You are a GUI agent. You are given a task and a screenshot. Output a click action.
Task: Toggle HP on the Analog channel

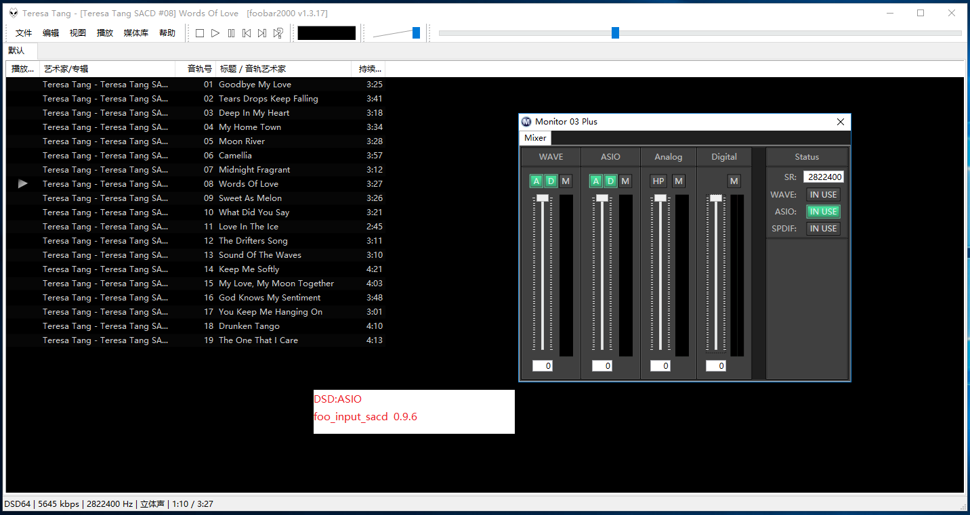[x=658, y=181]
